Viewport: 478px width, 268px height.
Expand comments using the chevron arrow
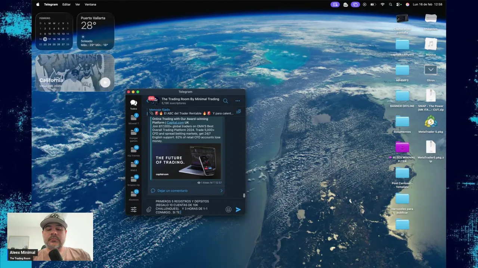point(221,191)
